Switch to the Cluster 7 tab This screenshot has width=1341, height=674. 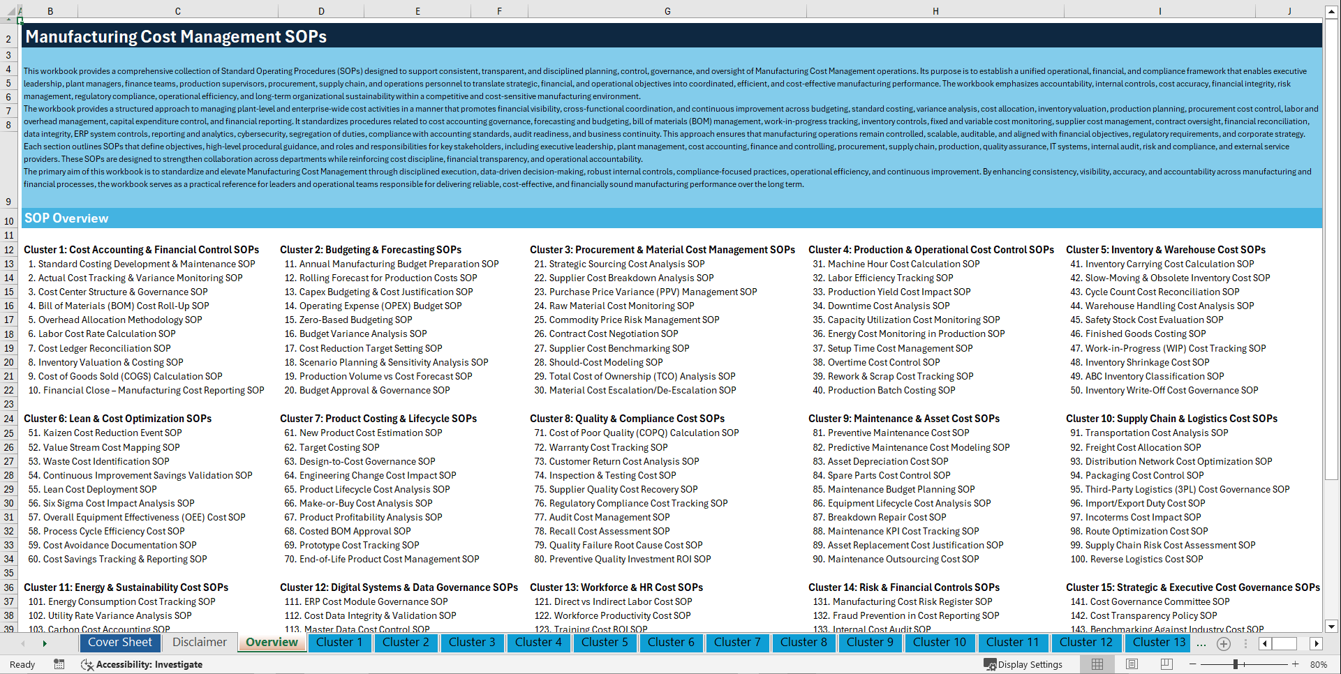click(737, 643)
